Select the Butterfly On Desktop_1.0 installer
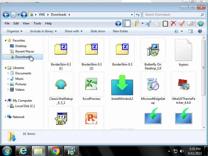 pyautogui.click(x=153, y=54)
